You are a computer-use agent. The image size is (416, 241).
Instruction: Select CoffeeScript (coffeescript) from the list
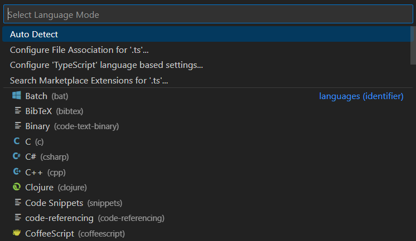75,233
